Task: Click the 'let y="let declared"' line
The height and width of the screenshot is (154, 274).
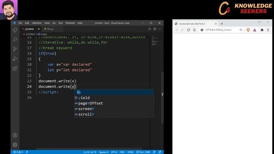Action: pyautogui.click(x=69, y=70)
